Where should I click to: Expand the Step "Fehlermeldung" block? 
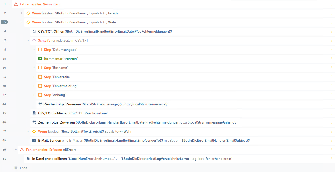[x=34, y=86]
